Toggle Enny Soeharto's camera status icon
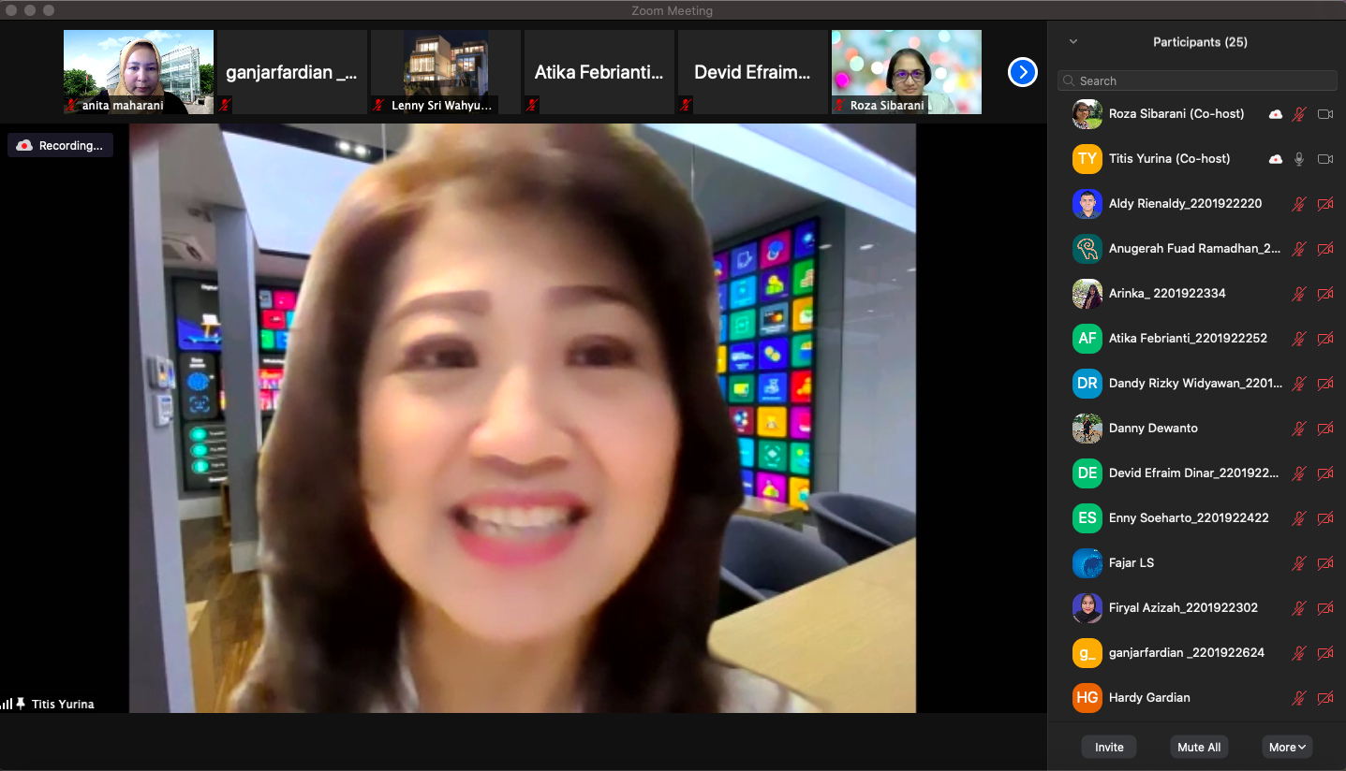1346x771 pixels. pyautogui.click(x=1324, y=518)
